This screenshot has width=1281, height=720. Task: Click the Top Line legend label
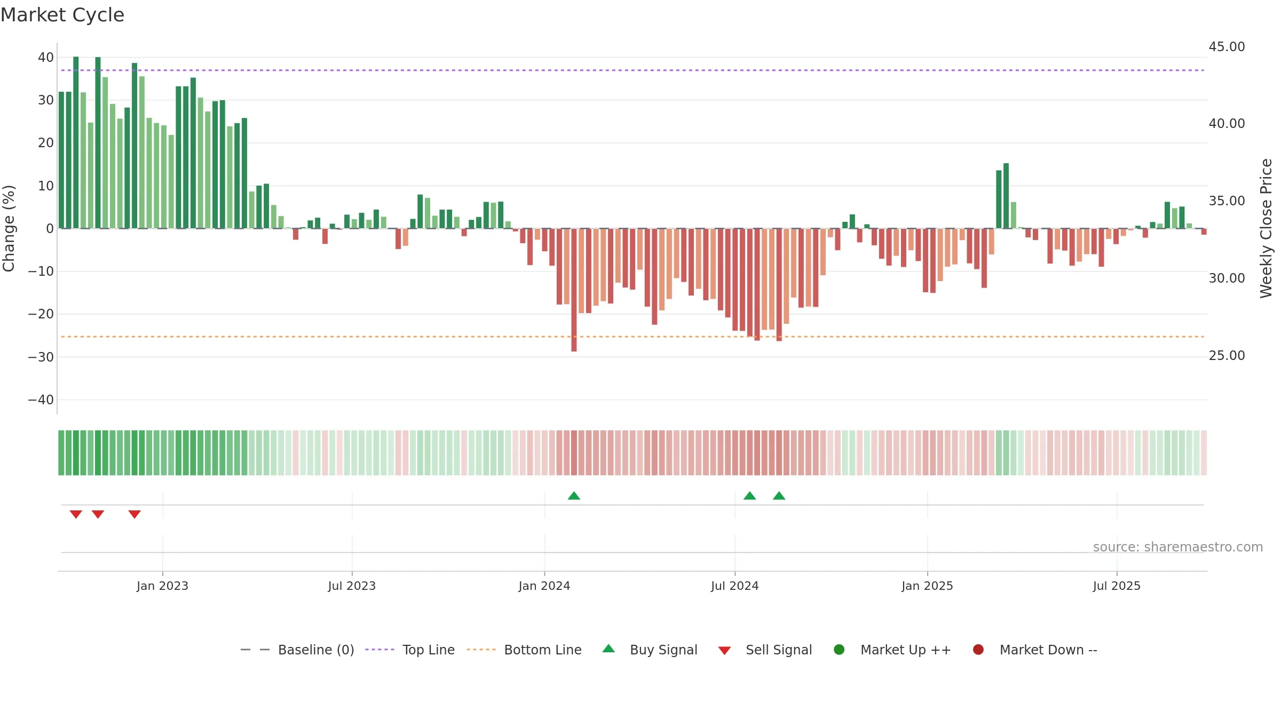[x=429, y=650]
